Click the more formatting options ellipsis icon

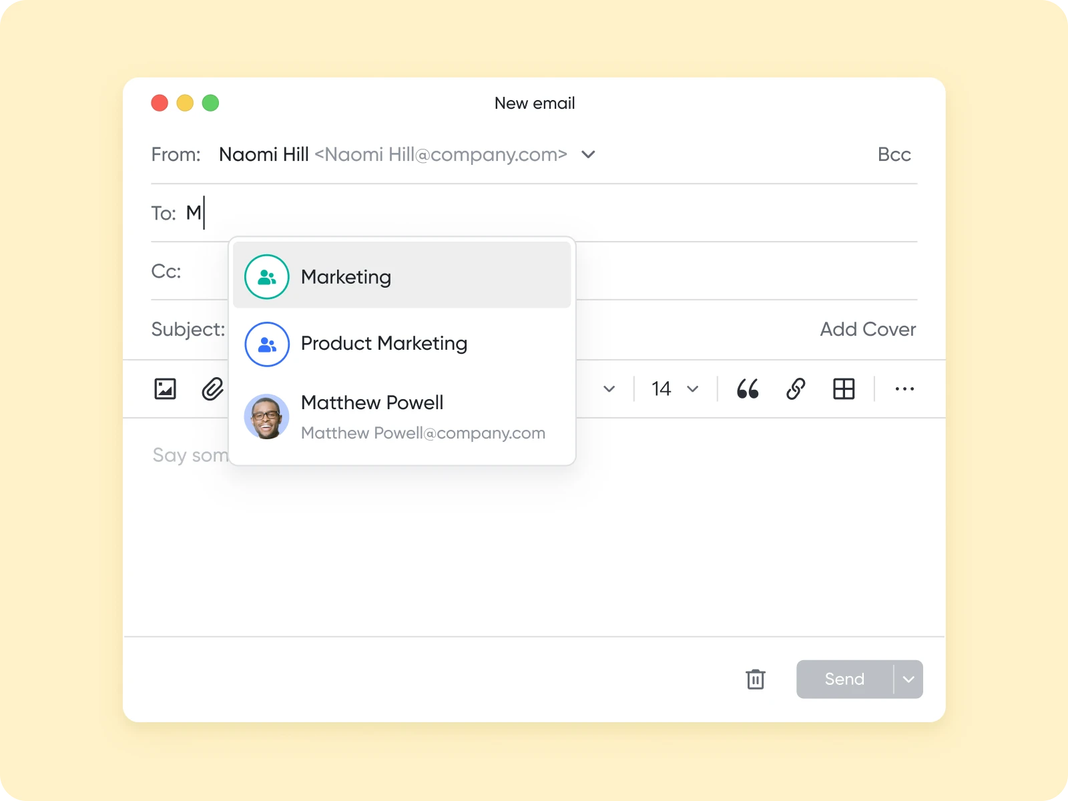[904, 389]
